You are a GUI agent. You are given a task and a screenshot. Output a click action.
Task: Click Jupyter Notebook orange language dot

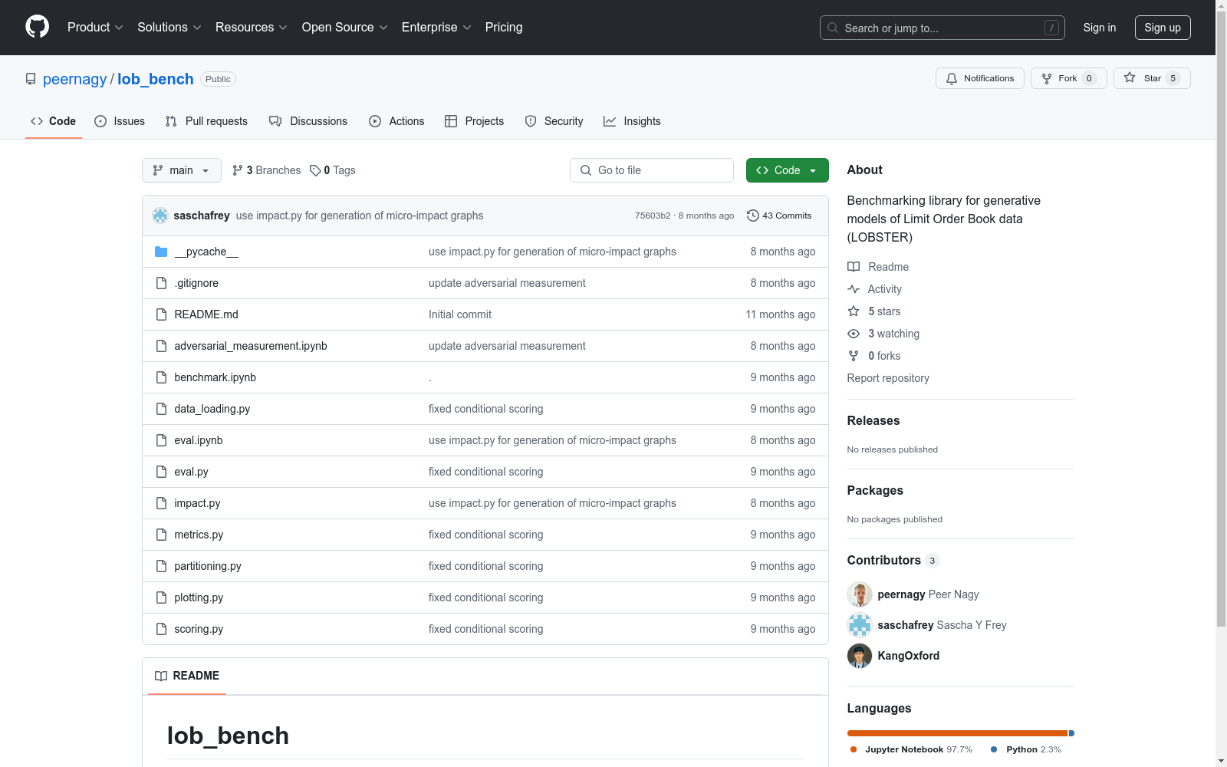pyautogui.click(x=854, y=749)
